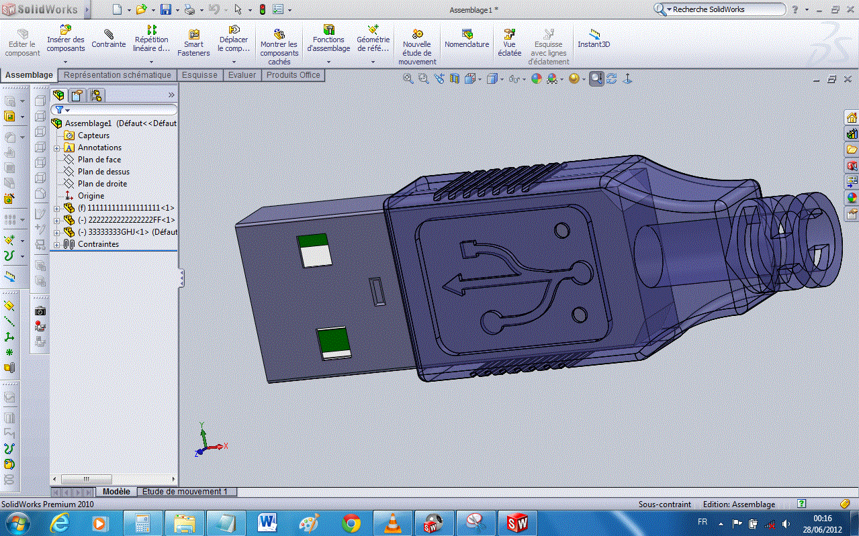Viewport: 859px width, 536px height.
Task: Expand component 222222222222222FF<1>
Action: [x=57, y=220]
